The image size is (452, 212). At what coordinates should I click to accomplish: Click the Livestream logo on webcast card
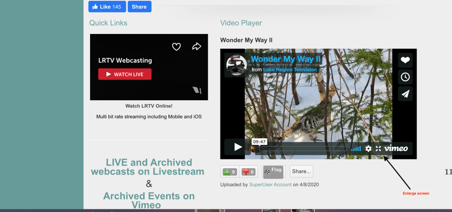[197, 91]
